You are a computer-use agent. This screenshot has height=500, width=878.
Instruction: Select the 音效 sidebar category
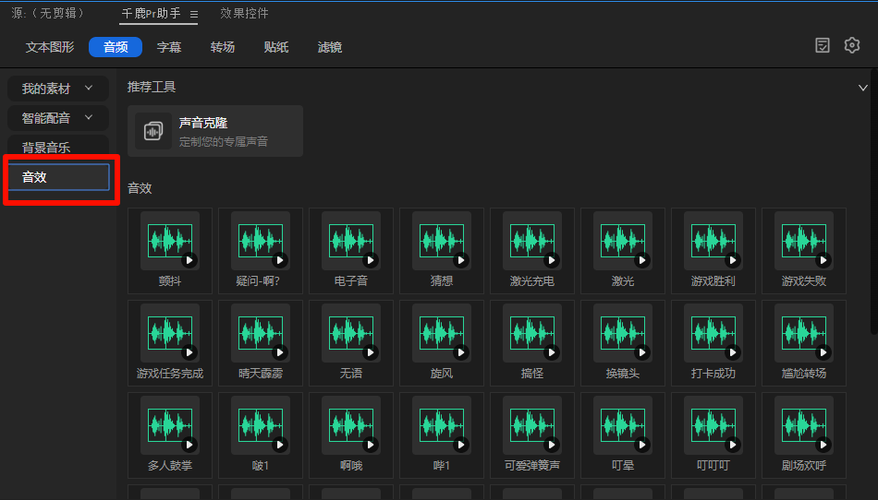coord(58,177)
